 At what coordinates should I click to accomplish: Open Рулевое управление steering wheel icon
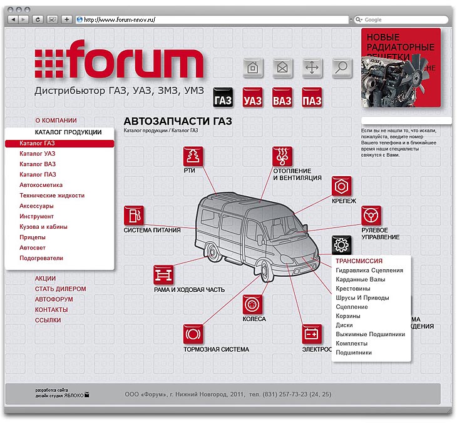tap(371, 216)
